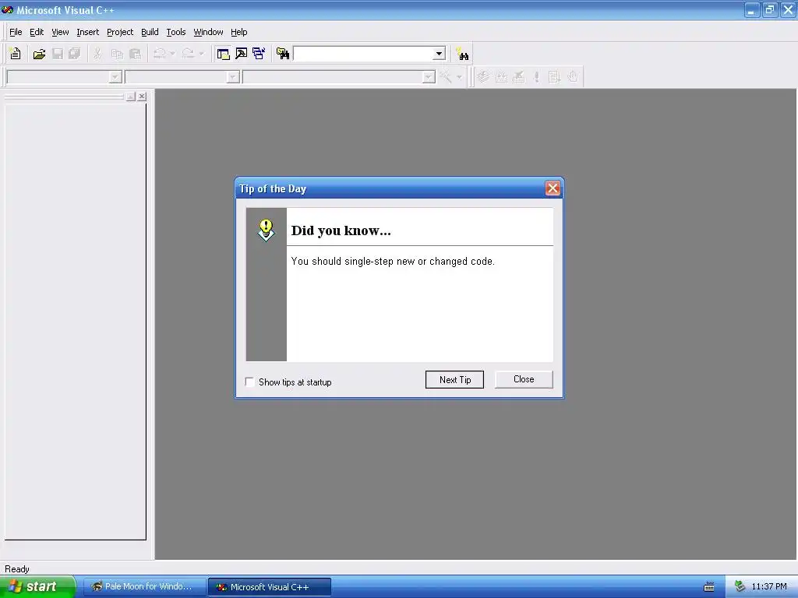Screen dimensions: 798x598
Task: Click the Insert Breakpoint hand icon
Action: point(573,77)
